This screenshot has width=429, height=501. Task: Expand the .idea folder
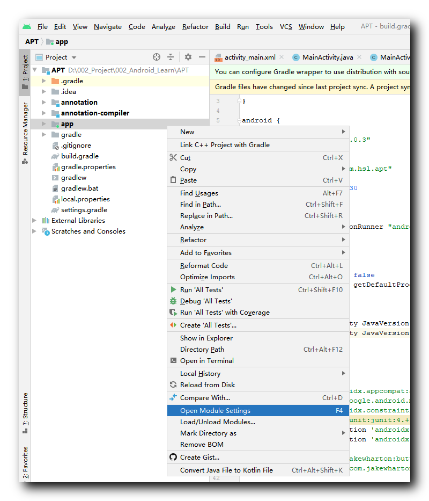pos(44,92)
